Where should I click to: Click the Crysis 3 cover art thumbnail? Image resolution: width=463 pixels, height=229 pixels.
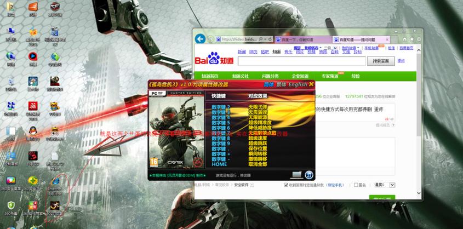point(176,129)
